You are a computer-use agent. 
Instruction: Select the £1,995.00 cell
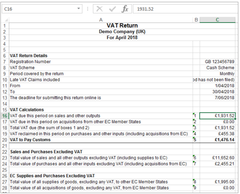coord(217,182)
